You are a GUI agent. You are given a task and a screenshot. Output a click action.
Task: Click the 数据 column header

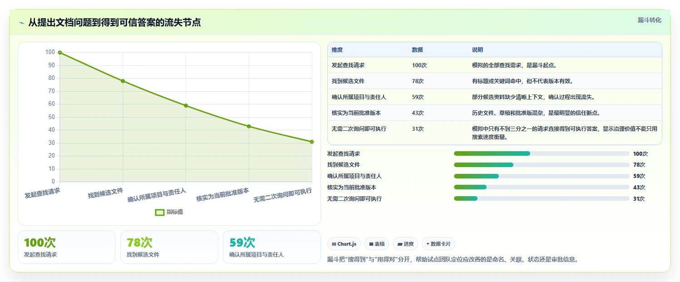(x=417, y=50)
